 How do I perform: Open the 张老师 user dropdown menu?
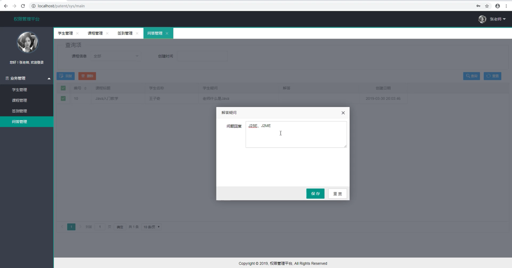498,19
